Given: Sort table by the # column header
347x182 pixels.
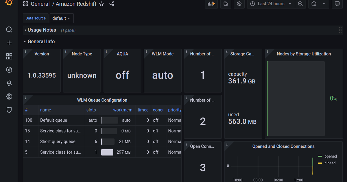Looking at the screenshot, I should coord(26,110).
